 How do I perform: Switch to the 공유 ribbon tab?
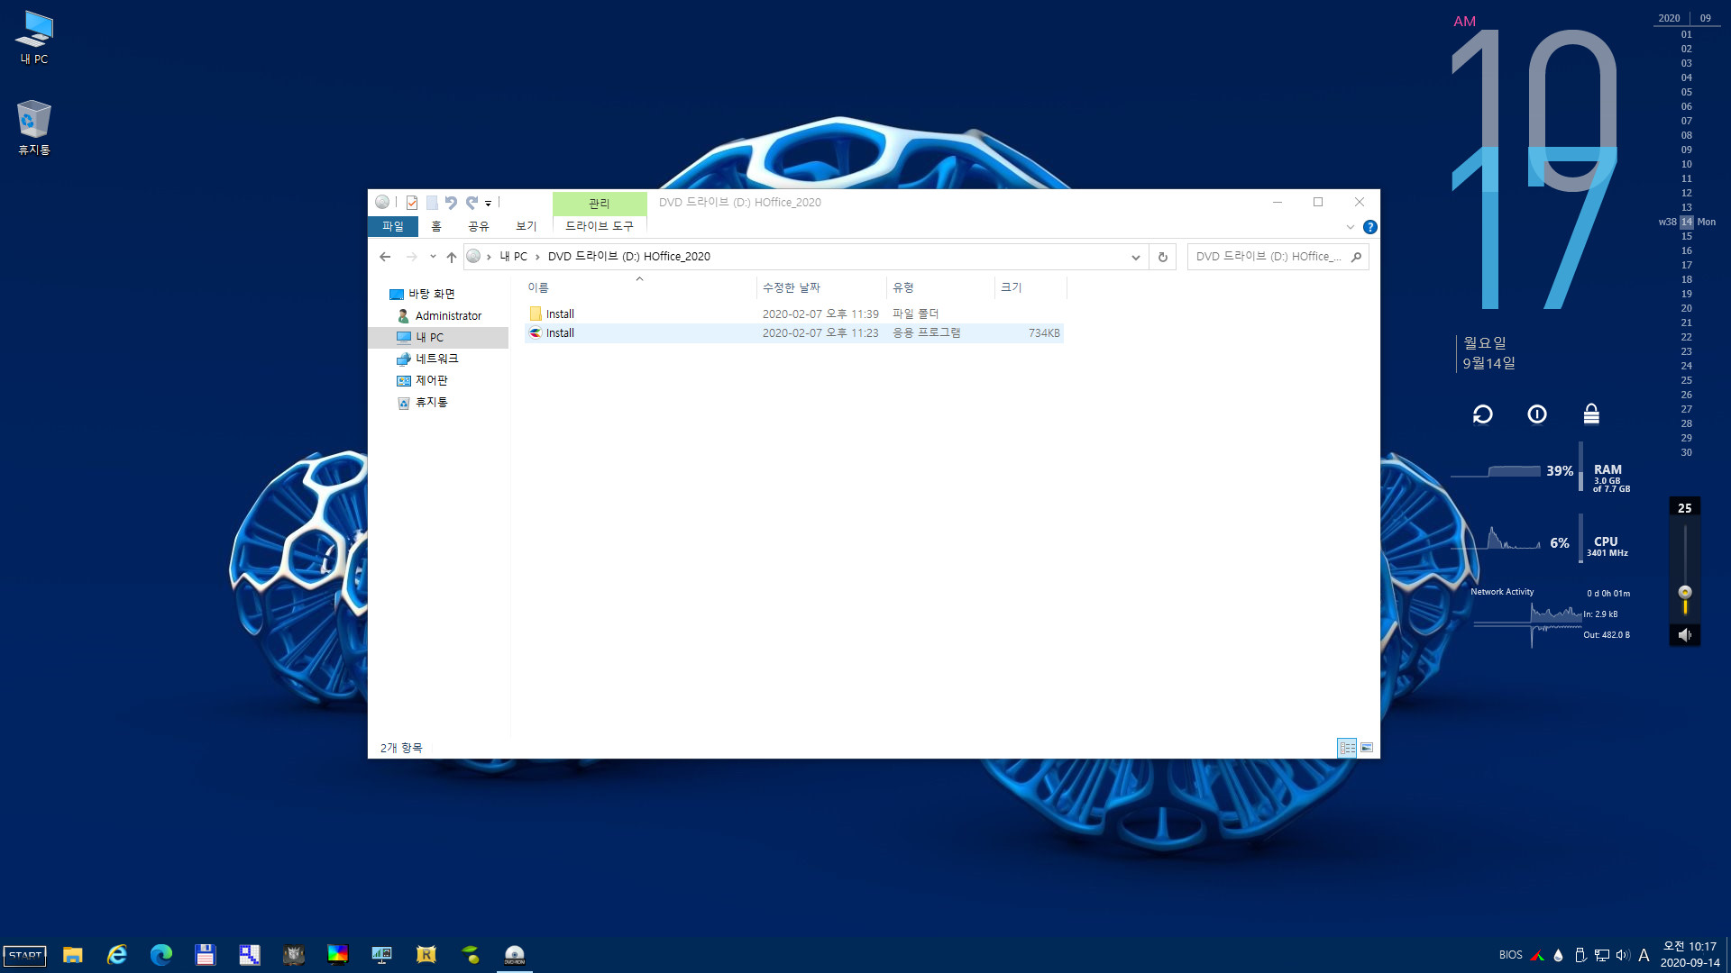[479, 226]
